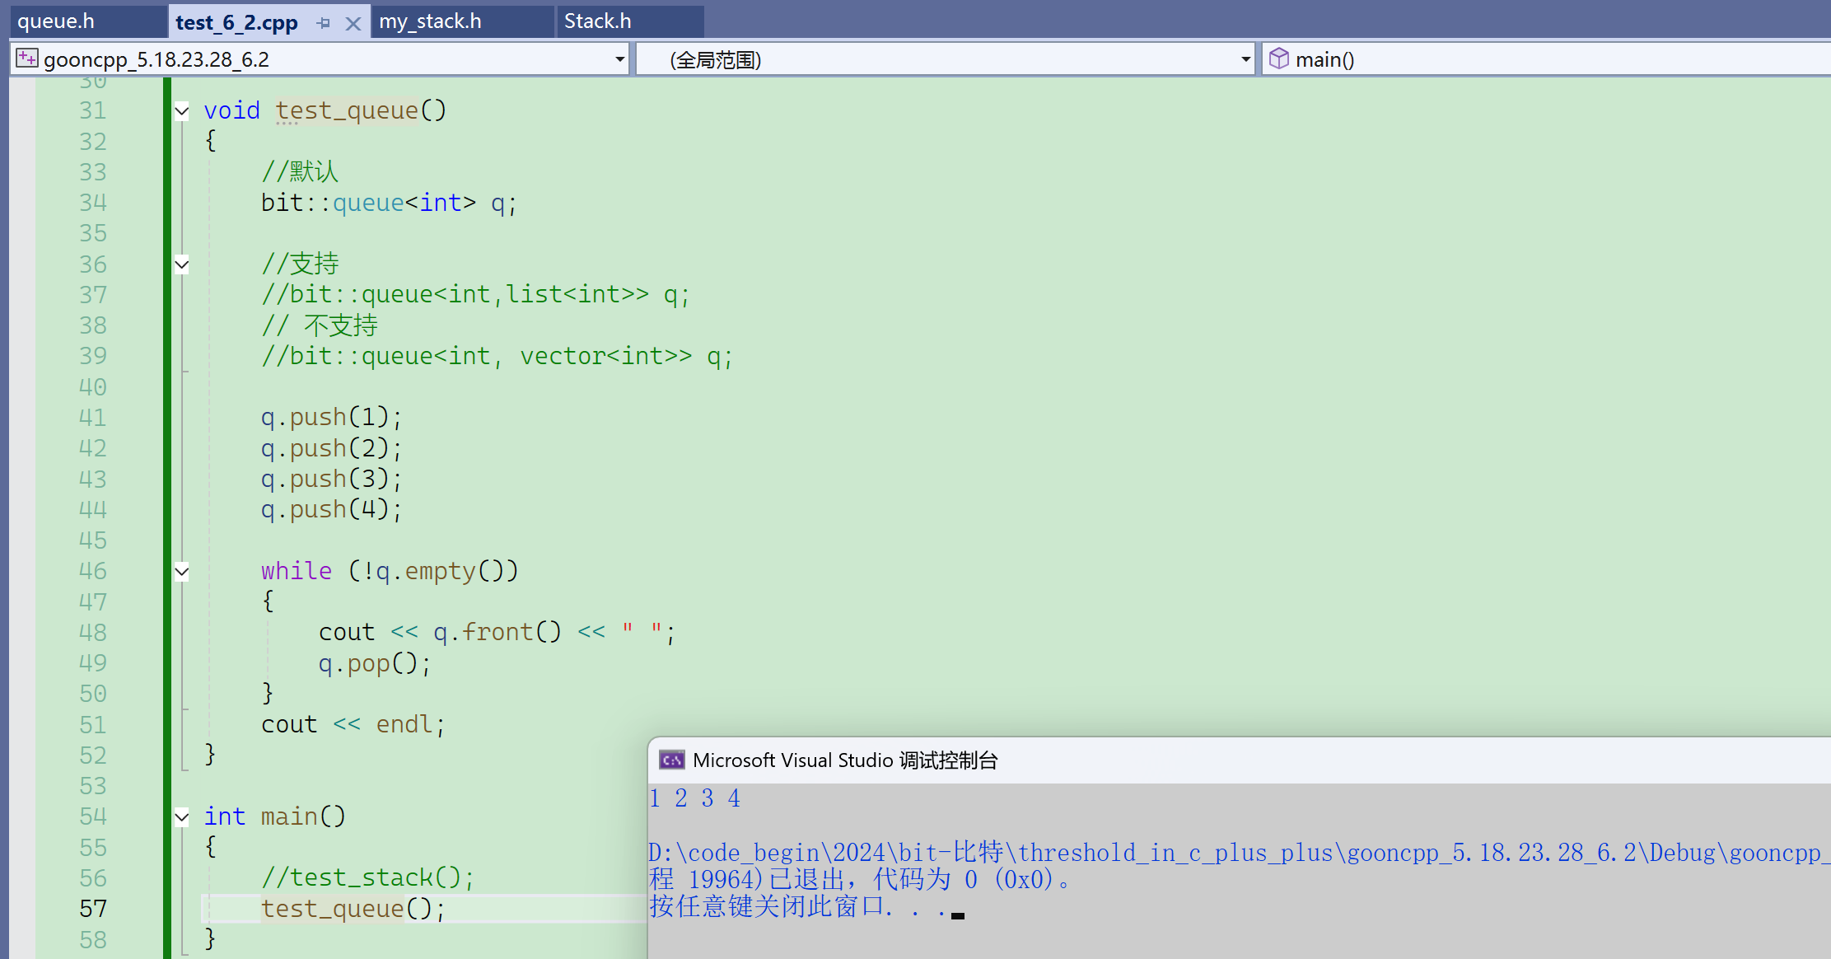
Task: Collapse the while loop block
Action: tap(182, 571)
